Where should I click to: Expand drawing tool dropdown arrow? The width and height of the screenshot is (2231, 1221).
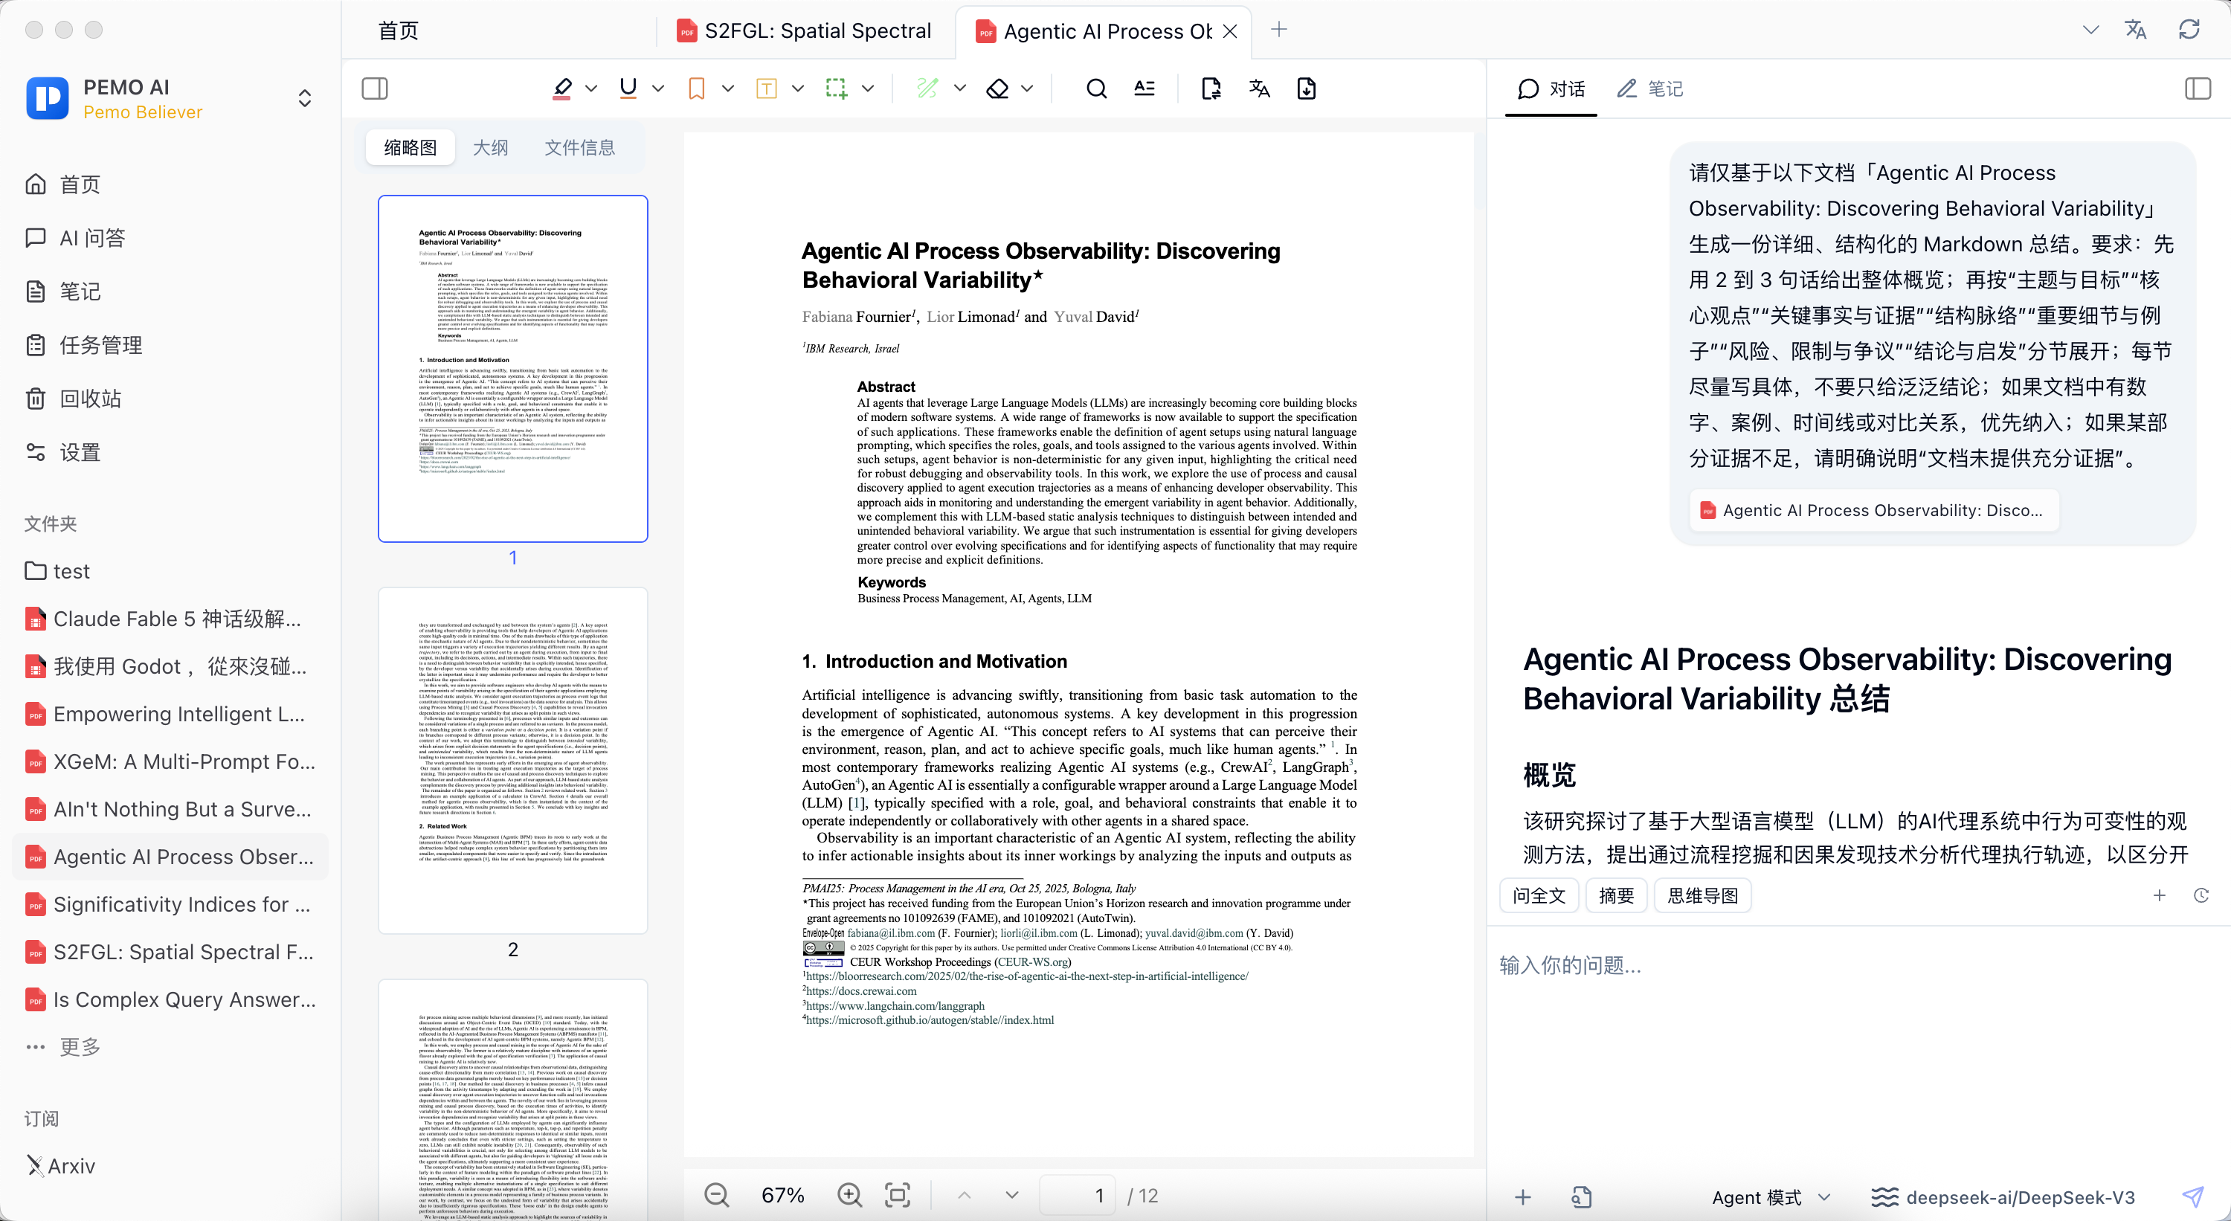pyautogui.click(x=959, y=88)
